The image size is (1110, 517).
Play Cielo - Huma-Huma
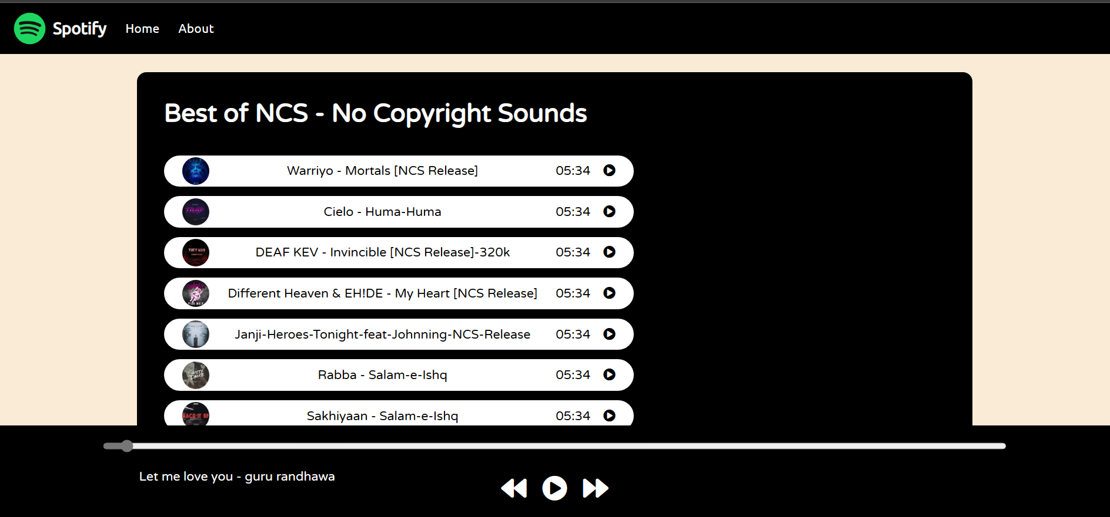(x=610, y=212)
